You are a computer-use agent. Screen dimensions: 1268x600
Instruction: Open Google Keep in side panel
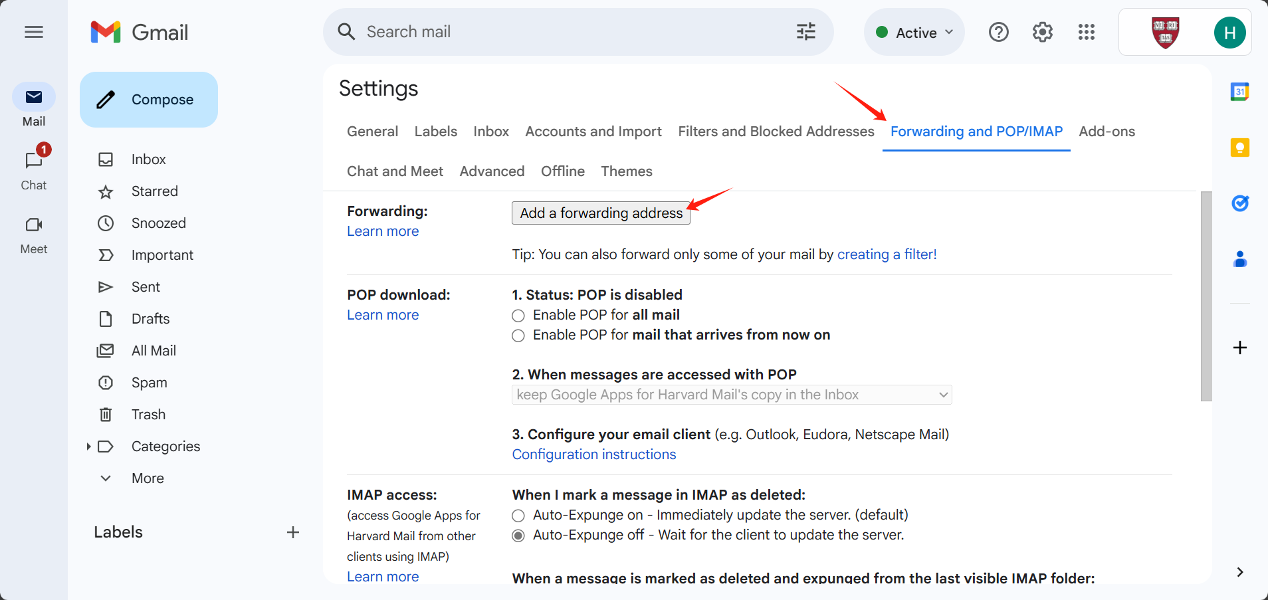1239,148
